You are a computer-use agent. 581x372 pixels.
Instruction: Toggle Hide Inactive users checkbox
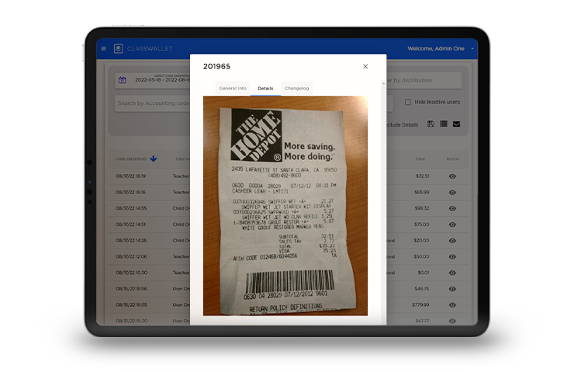(x=408, y=102)
